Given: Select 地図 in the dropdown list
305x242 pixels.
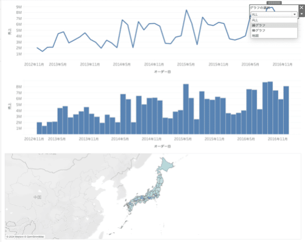Looking at the screenshot, I should click(x=274, y=35).
